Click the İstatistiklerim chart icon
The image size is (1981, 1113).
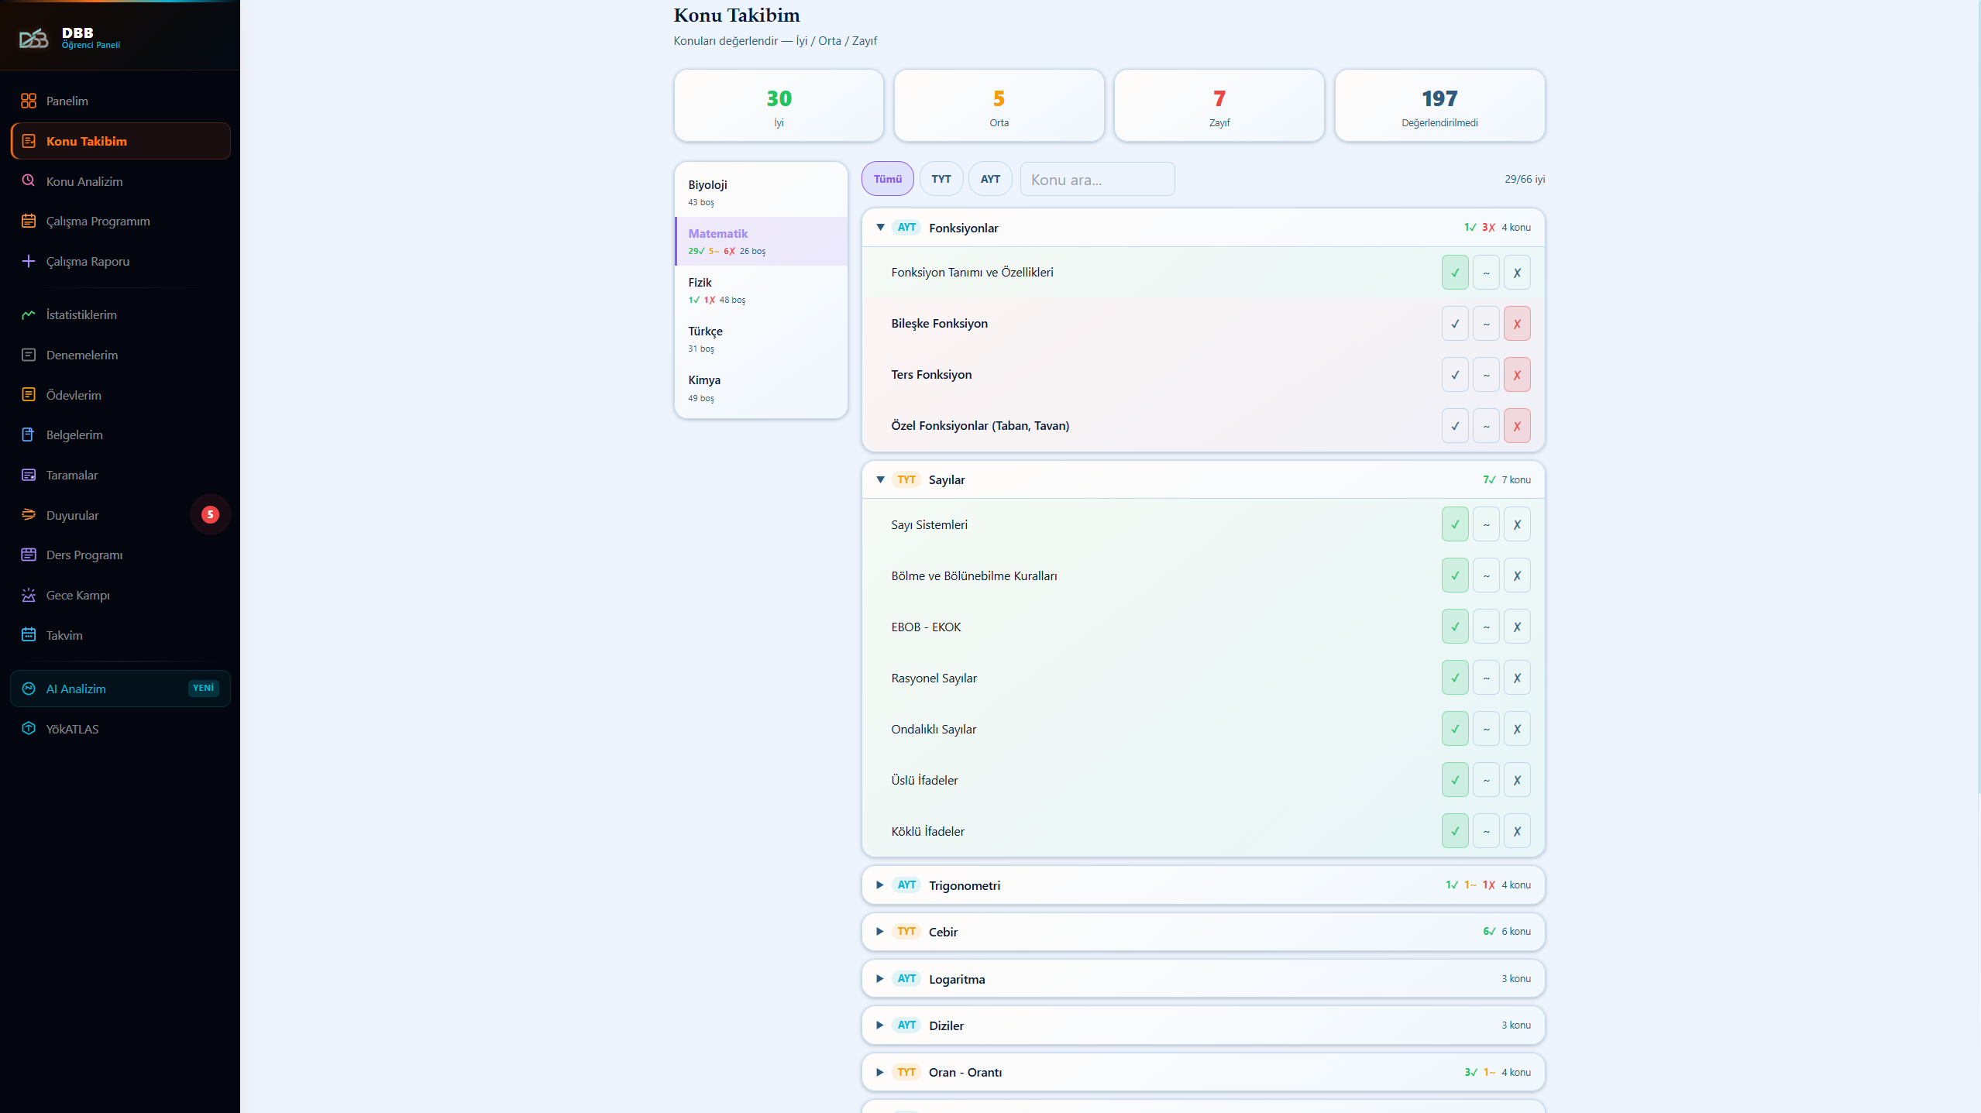point(29,314)
